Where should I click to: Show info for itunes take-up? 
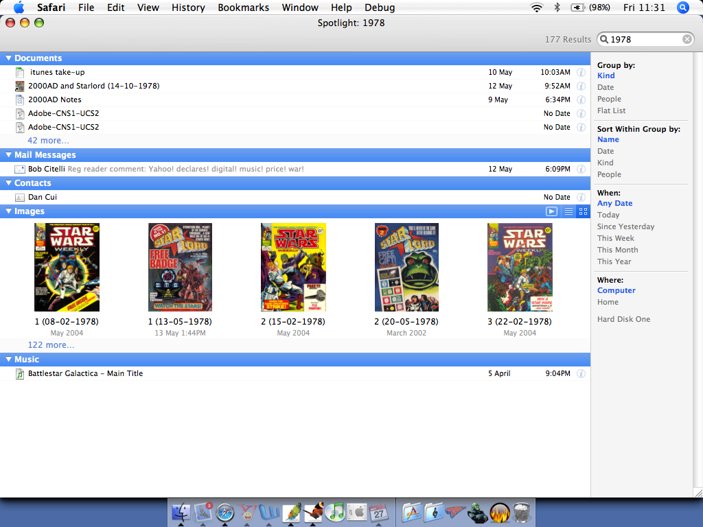click(x=581, y=72)
